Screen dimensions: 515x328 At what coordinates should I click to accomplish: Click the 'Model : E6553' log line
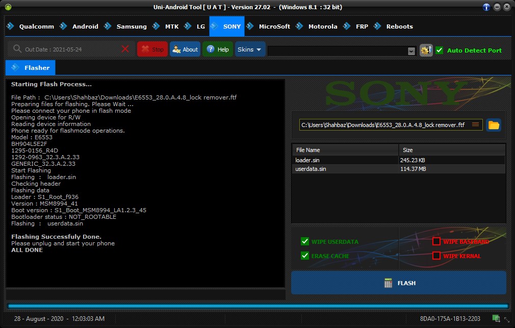(32, 137)
